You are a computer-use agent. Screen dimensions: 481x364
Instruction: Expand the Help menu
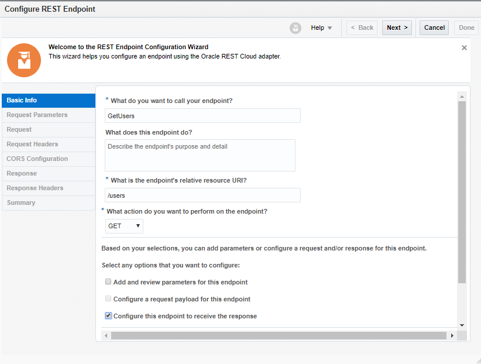[321, 28]
